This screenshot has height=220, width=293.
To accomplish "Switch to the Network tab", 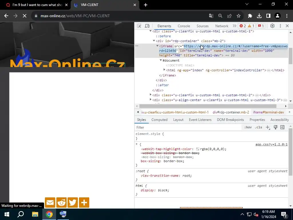I will 222,26.
